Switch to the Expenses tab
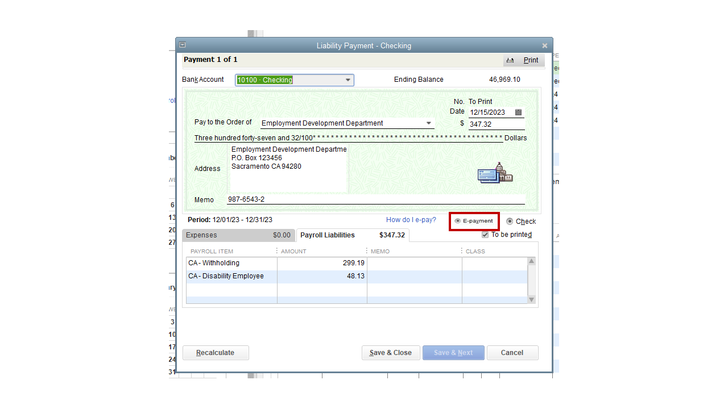The height and width of the screenshot is (409, 728). tap(238, 235)
